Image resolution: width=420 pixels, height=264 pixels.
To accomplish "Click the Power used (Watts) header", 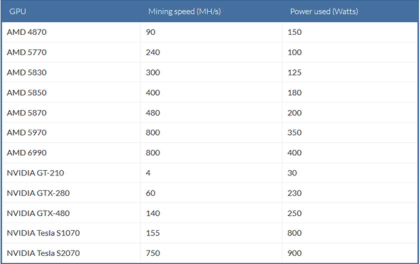I will click(323, 11).
